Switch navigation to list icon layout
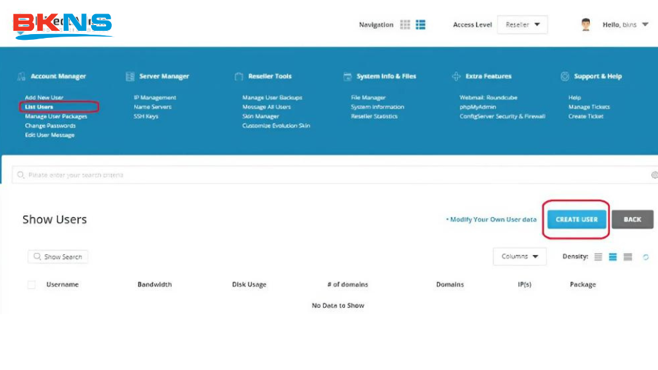Image resolution: width=658 pixels, height=370 pixels. point(421,24)
